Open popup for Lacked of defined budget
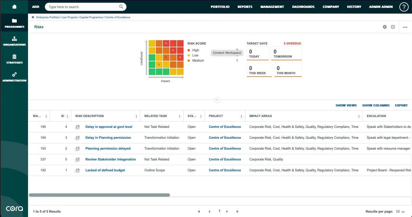 [78, 170]
